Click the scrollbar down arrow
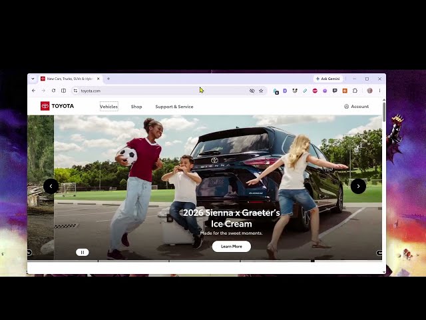Viewport: 426px width, 320px height. (384, 272)
